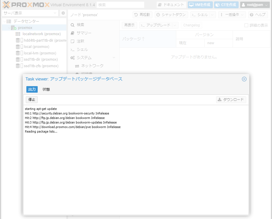The height and width of the screenshot is (219, 272).
Task: Click the ダウンロード button
Action: coord(231,99)
